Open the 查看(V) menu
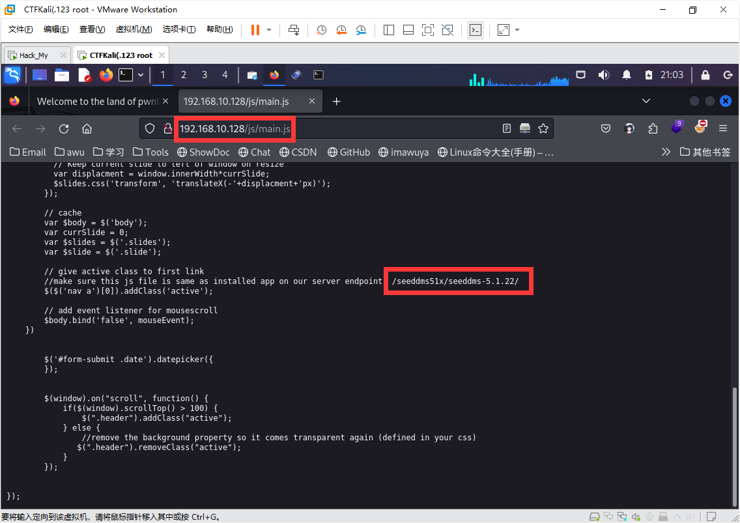740x523 pixels. point(92,29)
